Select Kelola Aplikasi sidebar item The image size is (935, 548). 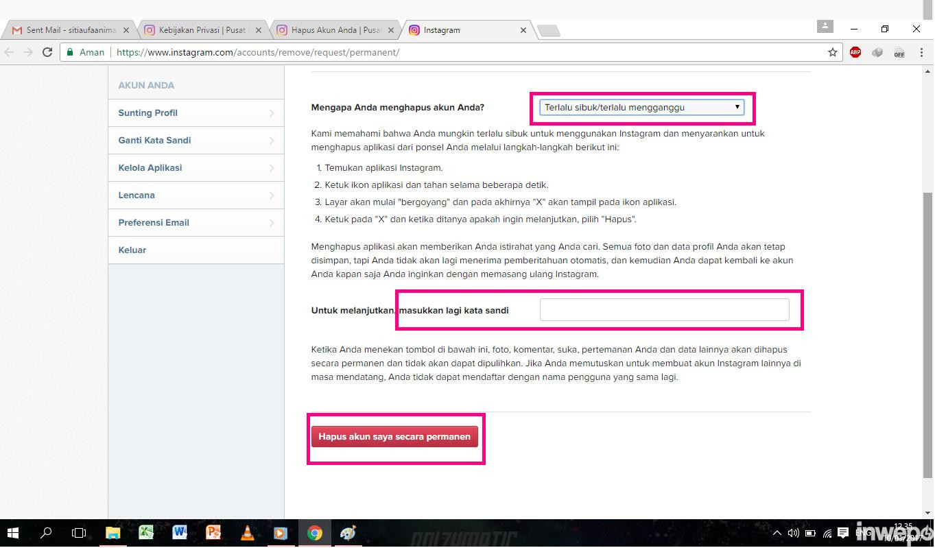196,168
